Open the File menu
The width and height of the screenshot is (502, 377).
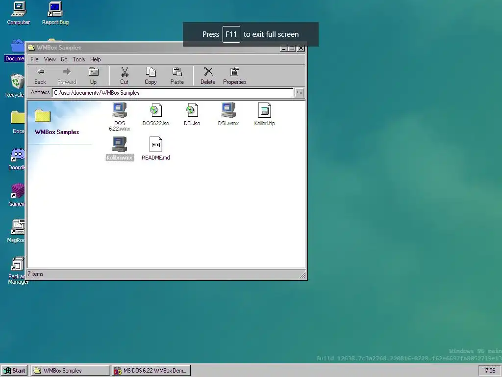tap(34, 59)
